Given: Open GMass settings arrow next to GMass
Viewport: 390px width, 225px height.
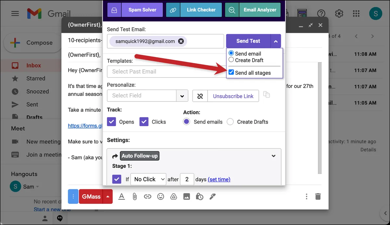Looking at the screenshot, I should (108, 196).
